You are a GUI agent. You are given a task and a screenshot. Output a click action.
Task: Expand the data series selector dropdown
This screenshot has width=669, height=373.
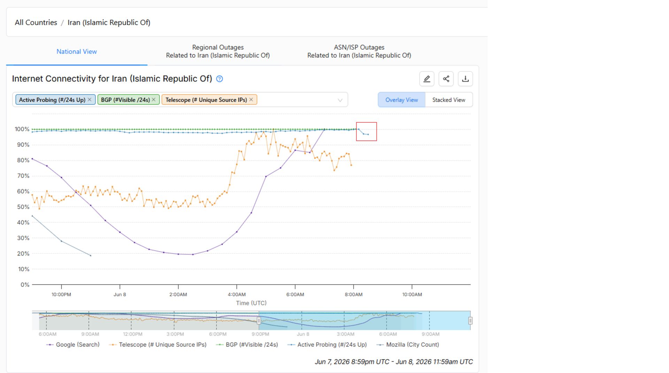click(340, 100)
